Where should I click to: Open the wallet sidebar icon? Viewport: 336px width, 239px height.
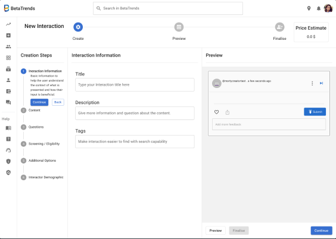(x=8, y=92)
